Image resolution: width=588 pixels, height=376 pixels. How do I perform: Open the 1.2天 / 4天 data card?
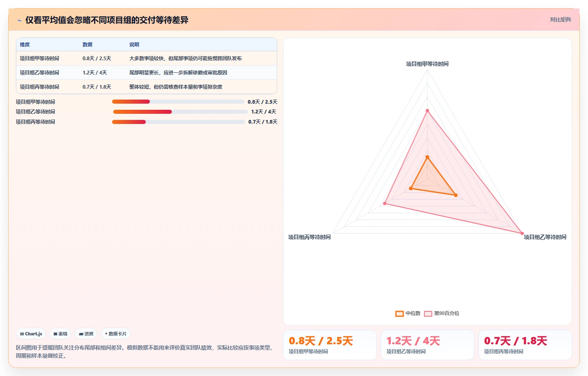pos(428,345)
